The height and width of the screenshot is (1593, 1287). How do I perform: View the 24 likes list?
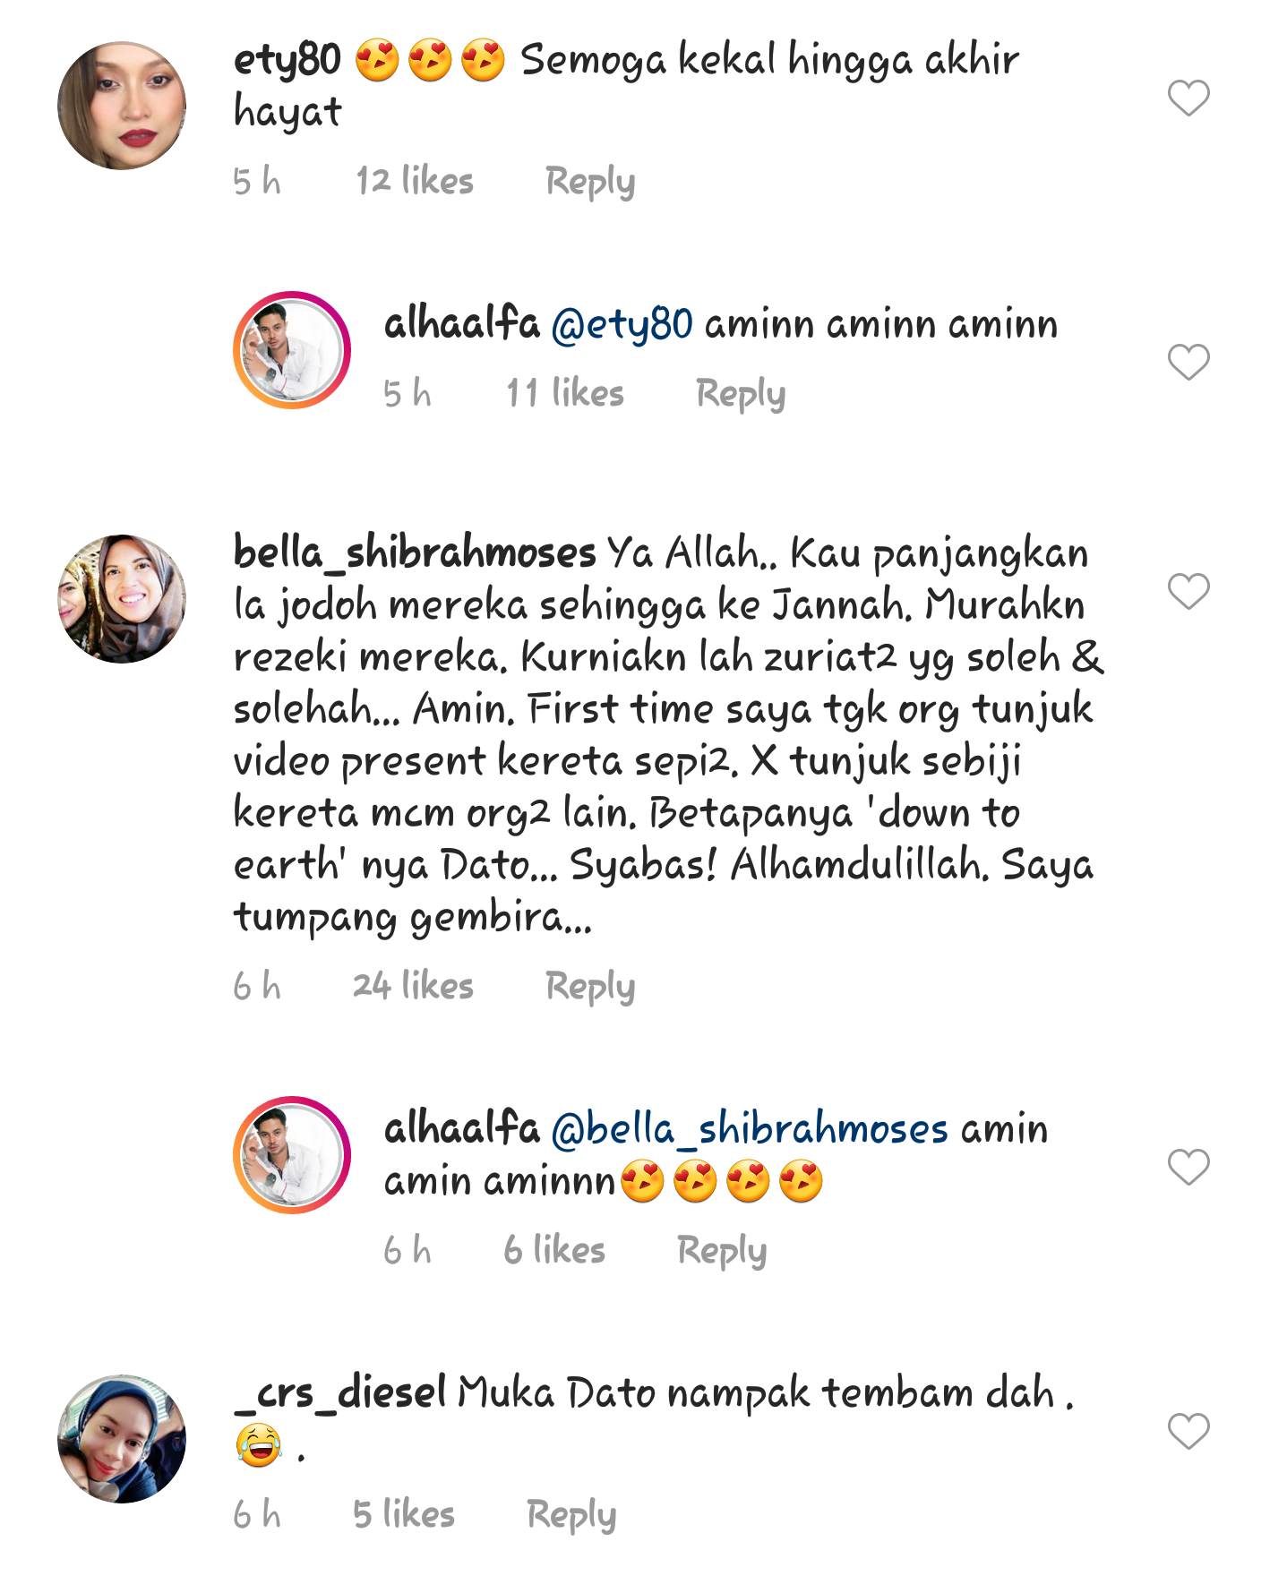413,986
